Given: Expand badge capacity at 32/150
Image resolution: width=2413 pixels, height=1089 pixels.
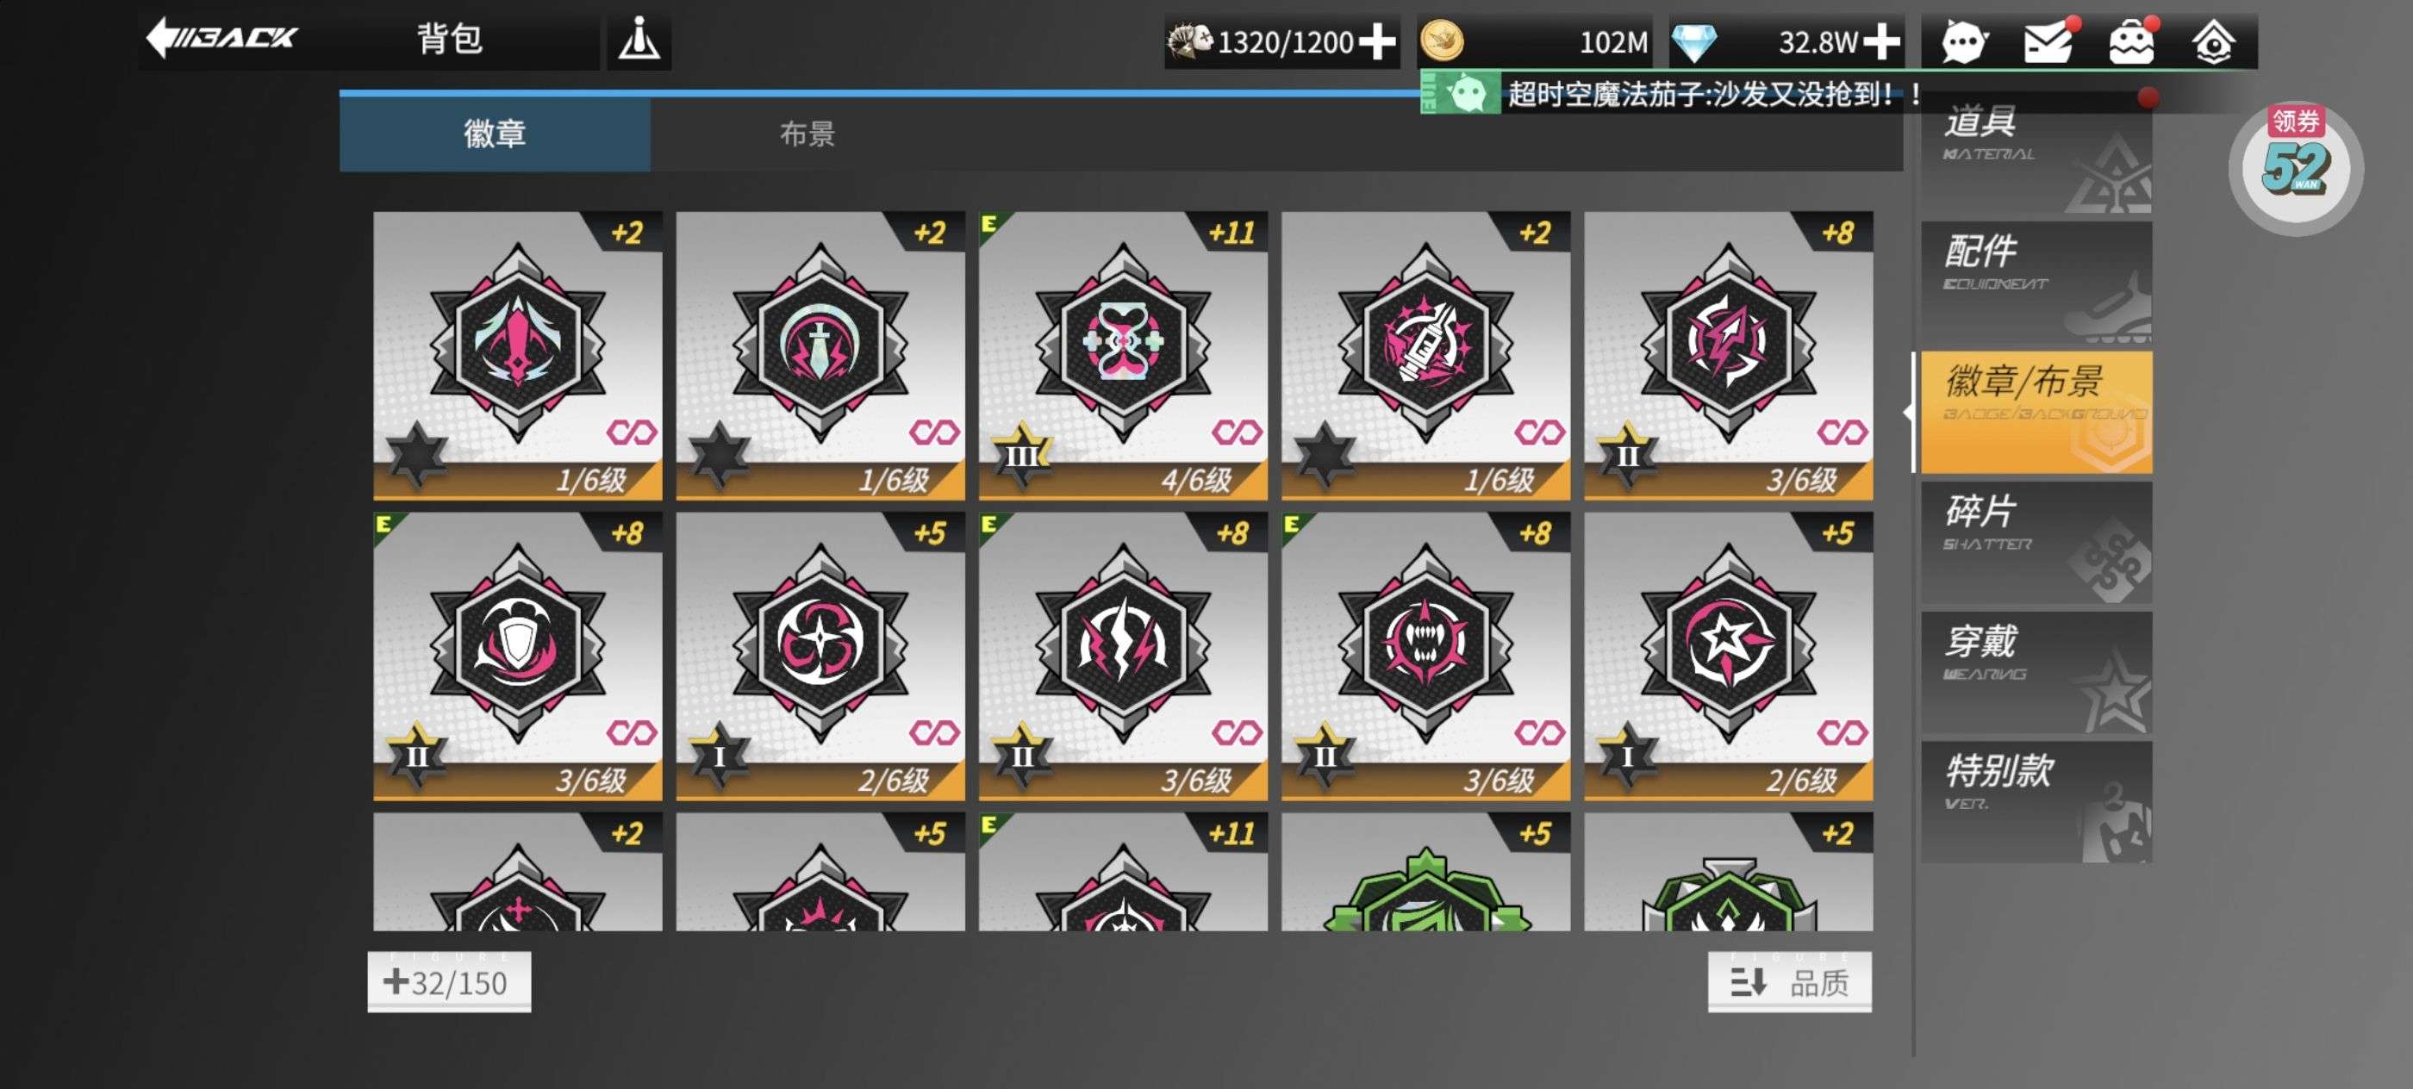Looking at the screenshot, I should (x=450, y=981).
